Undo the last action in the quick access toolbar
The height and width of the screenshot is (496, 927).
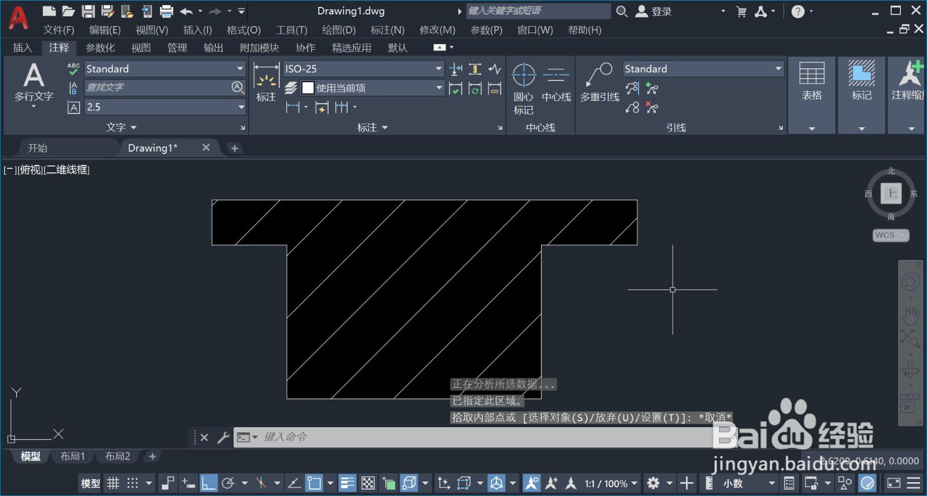coord(186,11)
